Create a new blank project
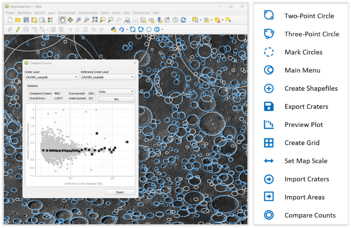 coord(10,20)
